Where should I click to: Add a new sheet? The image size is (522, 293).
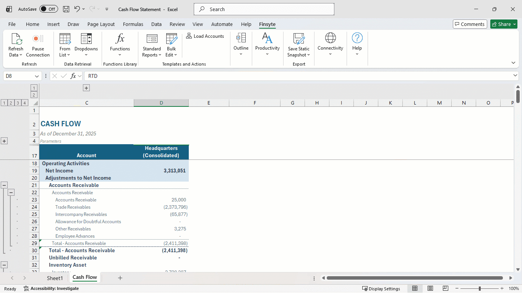pos(120,278)
